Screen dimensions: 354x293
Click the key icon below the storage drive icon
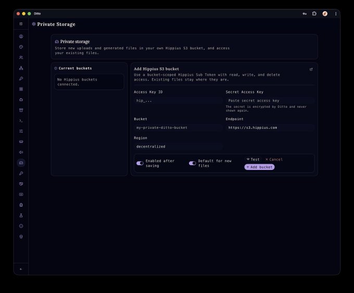21,173
